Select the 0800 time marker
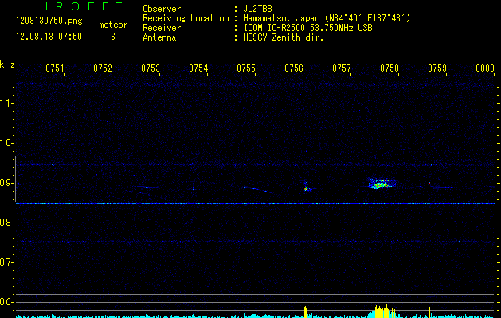Viewport: 501px width, 318px height. click(485, 68)
